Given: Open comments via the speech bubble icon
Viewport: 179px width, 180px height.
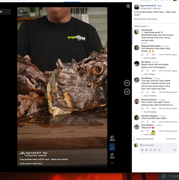Looking at the screenshot, I should click(x=112, y=146).
